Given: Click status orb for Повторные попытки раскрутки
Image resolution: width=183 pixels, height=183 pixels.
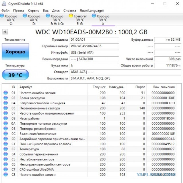Looking at the screenshot, I should [x=5, y=123].
